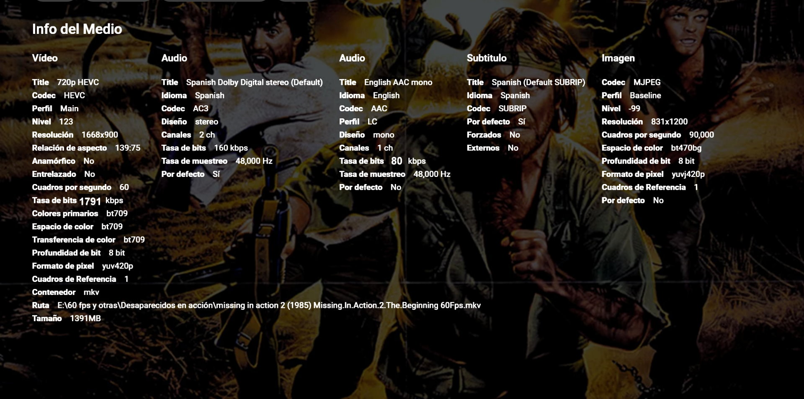Click the color space value 'bt470bg'
The image size is (804, 399).
[686, 148]
